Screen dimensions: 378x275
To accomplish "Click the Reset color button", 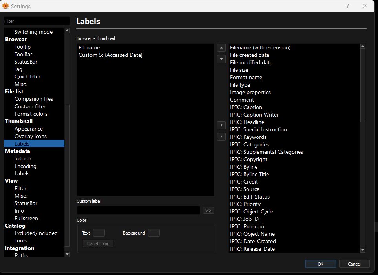I will (x=98, y=244).
